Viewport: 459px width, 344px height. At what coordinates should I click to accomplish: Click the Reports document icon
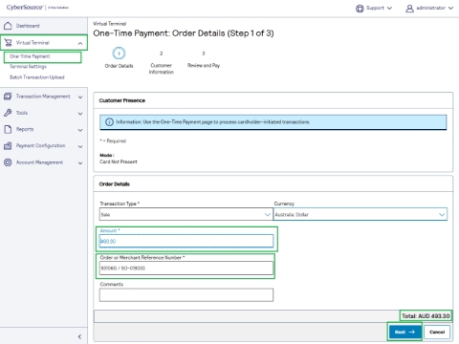pos(8,129)
